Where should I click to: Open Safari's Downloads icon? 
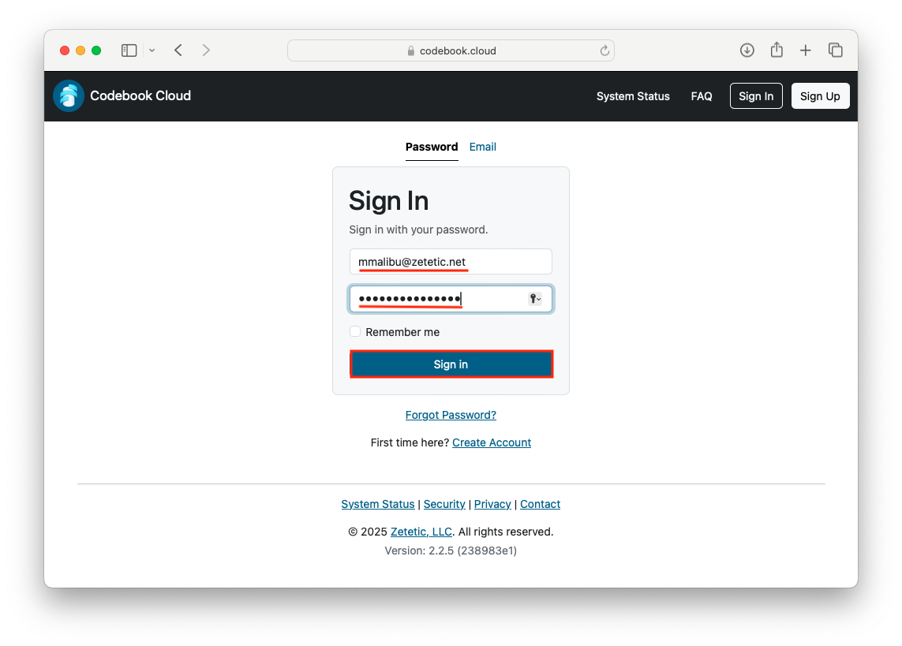[x=747, y=50]
